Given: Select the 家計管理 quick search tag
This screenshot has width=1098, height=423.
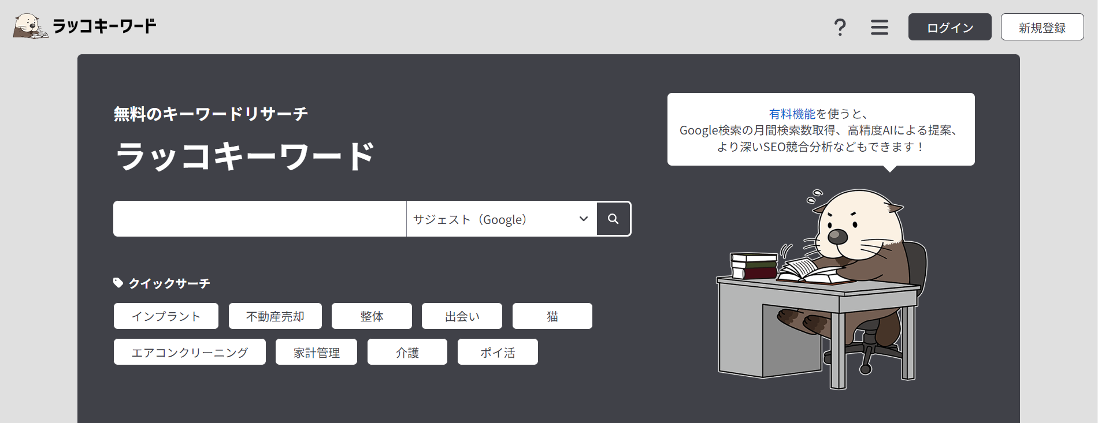Looking at the screenshot, I should [316, 352].
